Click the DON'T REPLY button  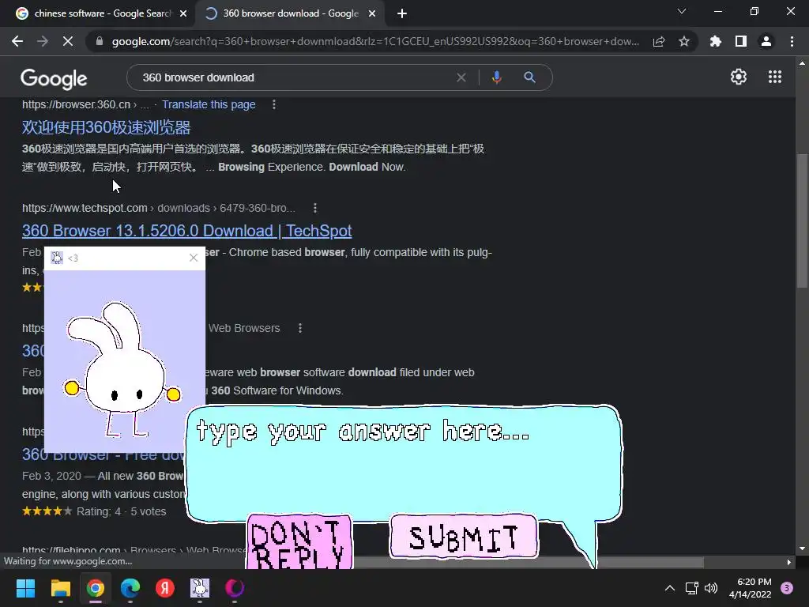click(299, 542)
